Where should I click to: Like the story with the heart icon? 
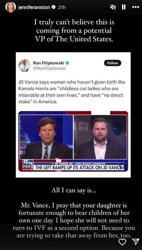[x=122, y=242]
